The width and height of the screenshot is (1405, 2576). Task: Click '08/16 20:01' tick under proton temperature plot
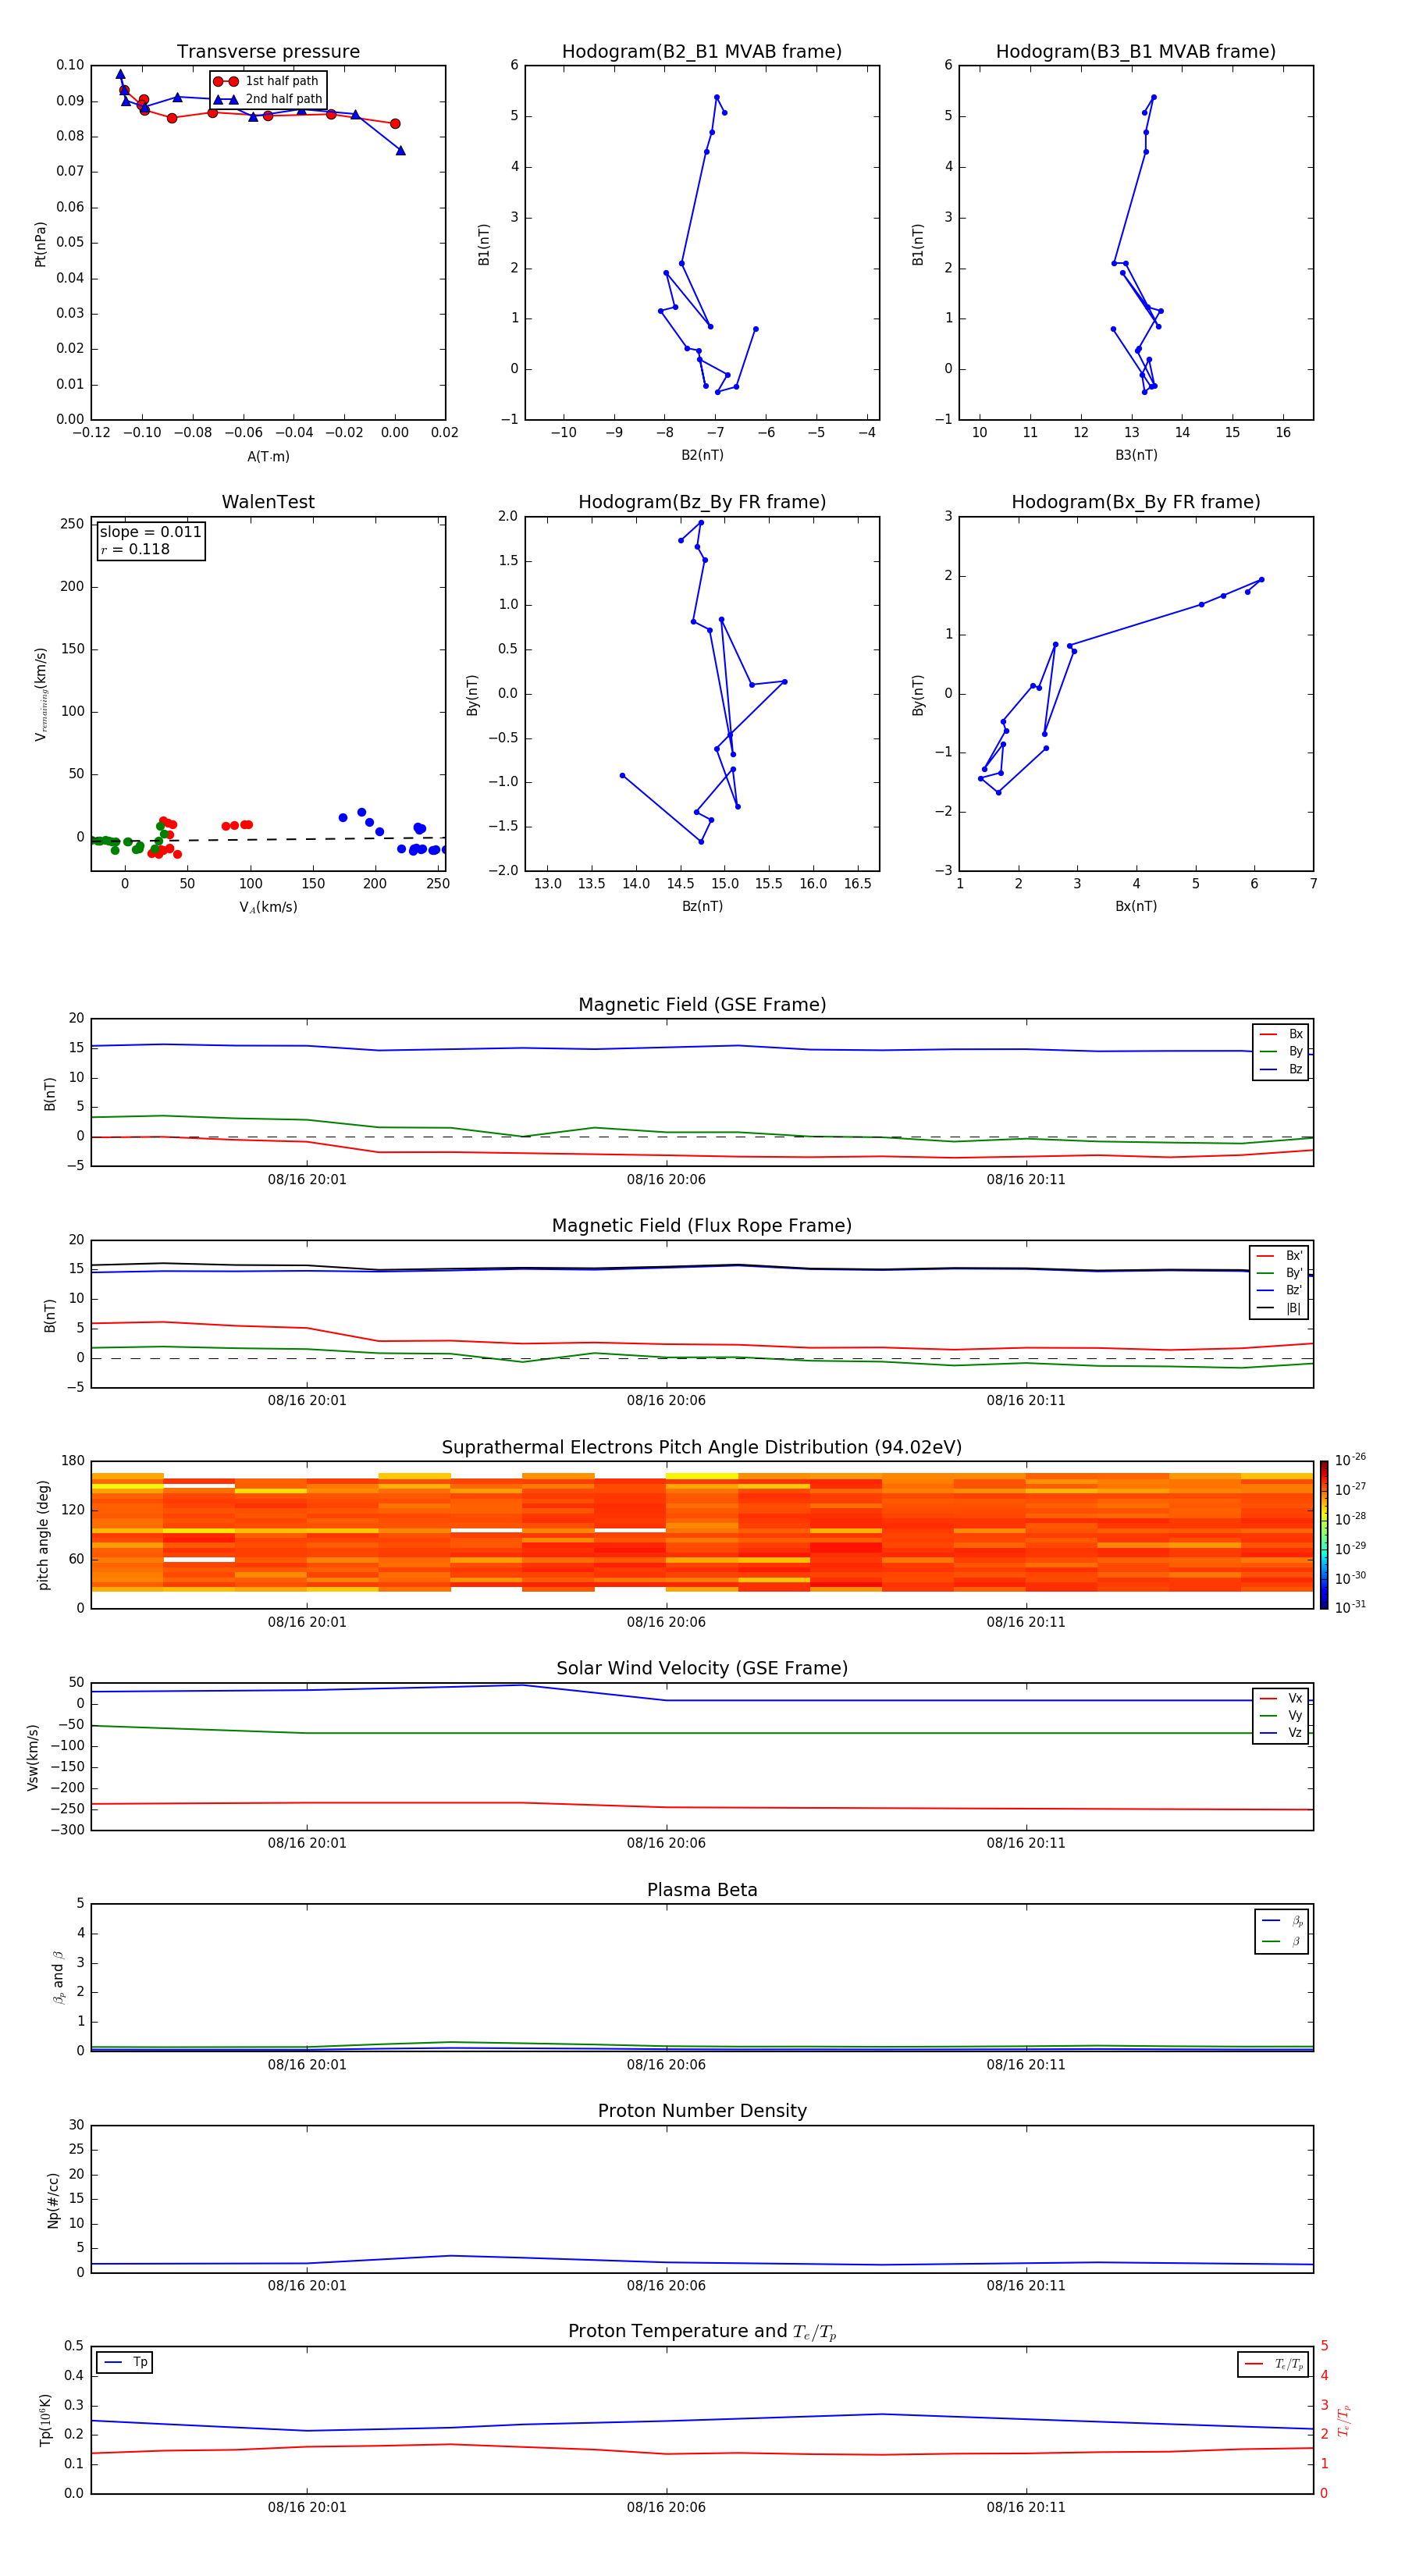[x=307, y=2508]
